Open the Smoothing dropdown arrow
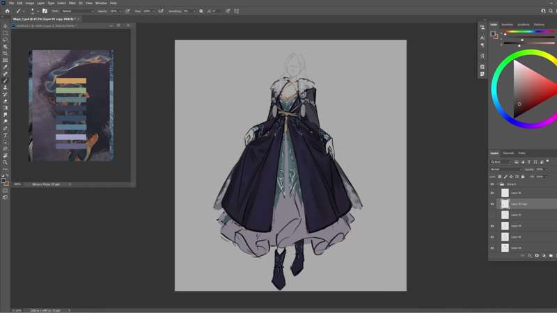The width and height of the screenshot is (557, 313). click(194, 11)
